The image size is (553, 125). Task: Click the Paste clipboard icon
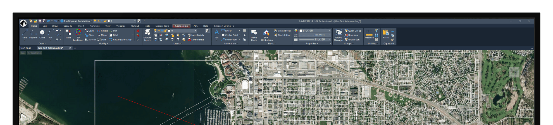(x=386, y=34)
